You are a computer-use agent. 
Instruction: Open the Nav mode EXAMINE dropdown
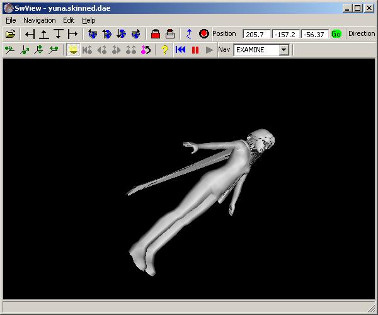283,50
